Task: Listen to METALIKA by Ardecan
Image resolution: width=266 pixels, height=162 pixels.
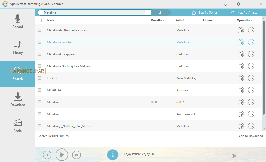Action: pyautogui.click(x=240, y=90)
